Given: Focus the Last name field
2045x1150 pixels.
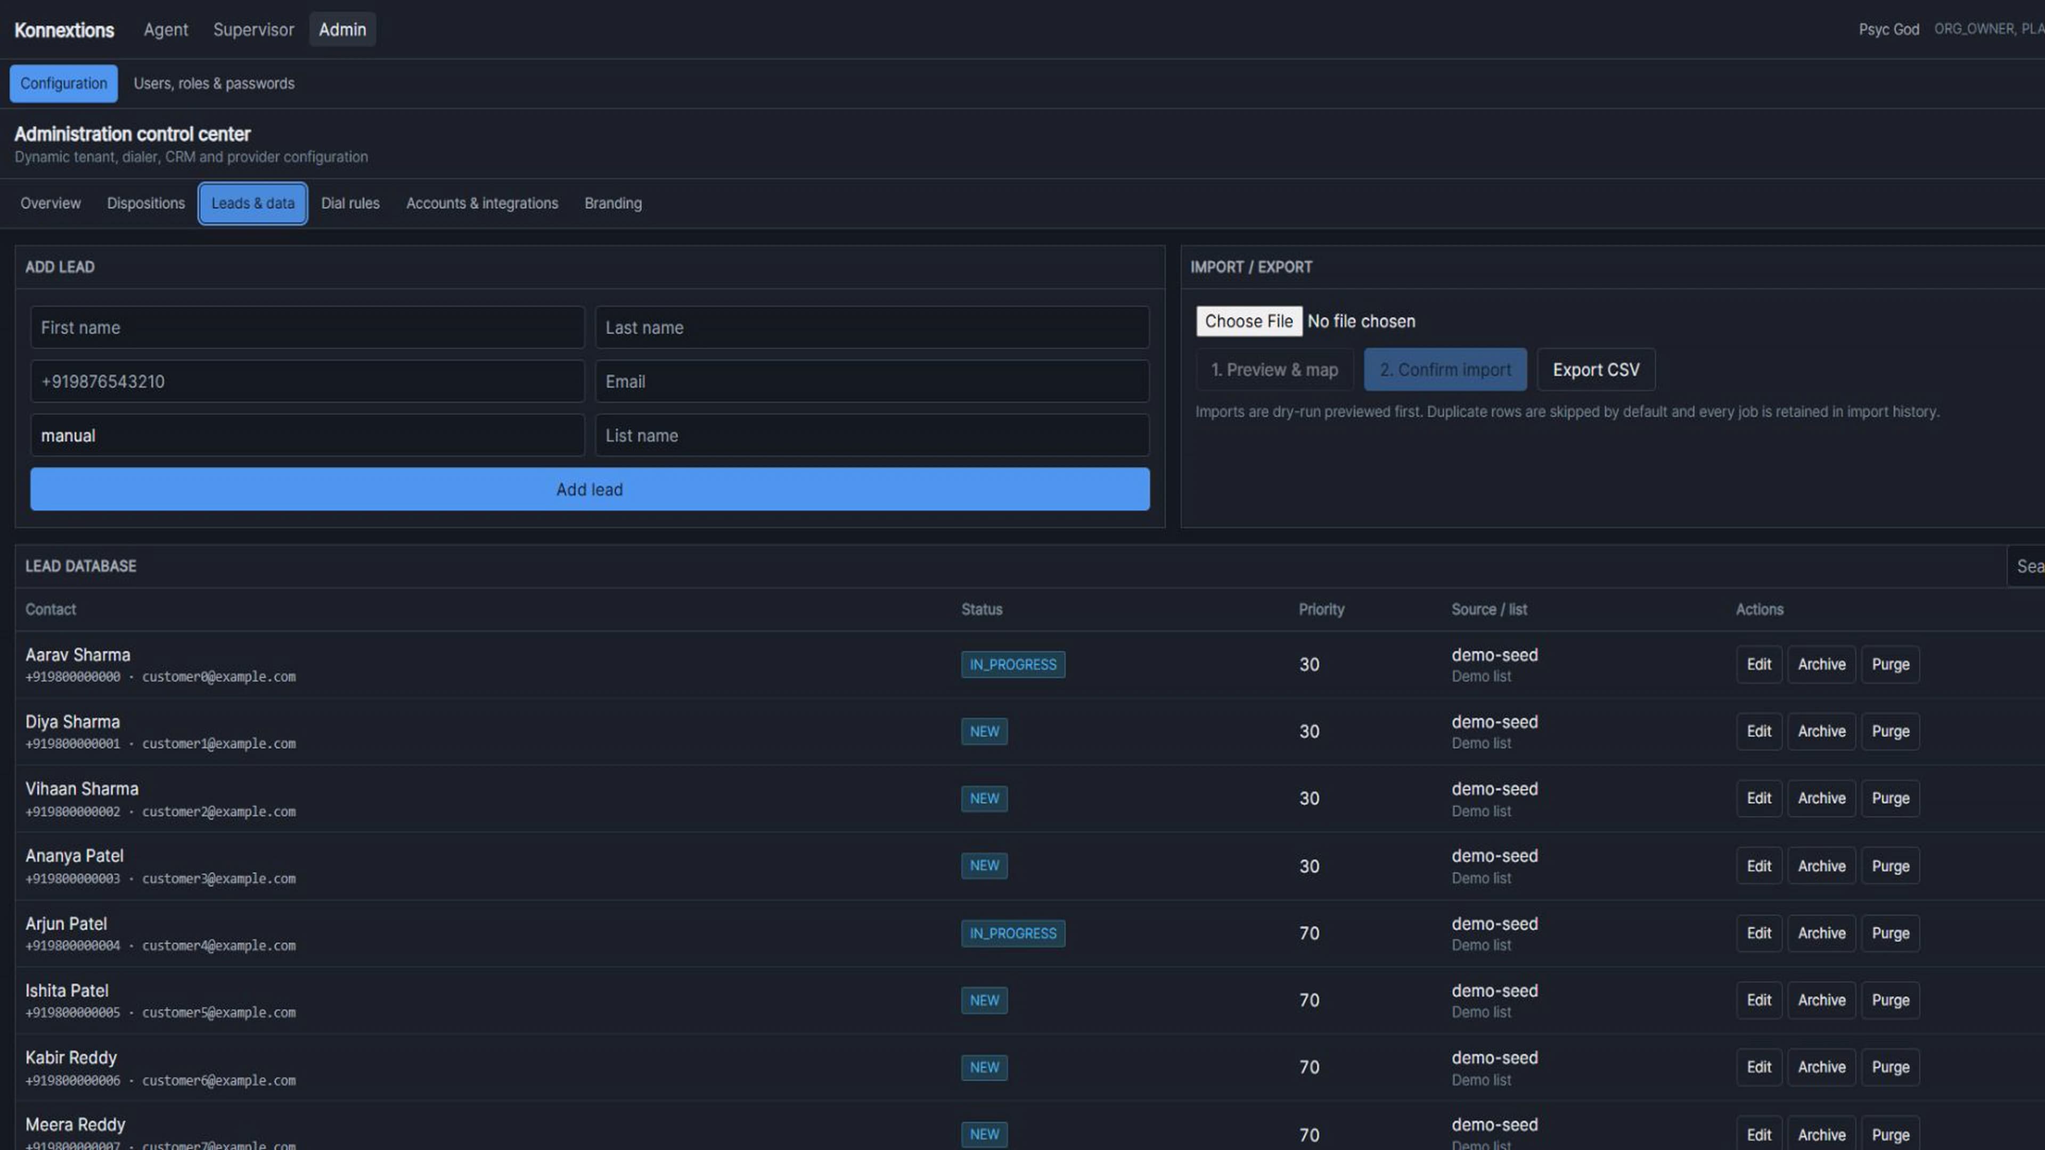Looking at the screenshot, I should coord(872,327).
